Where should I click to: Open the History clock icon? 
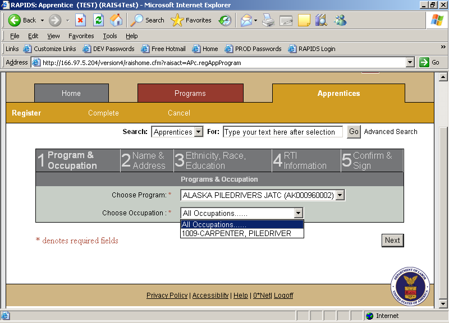tap(225, 20)
